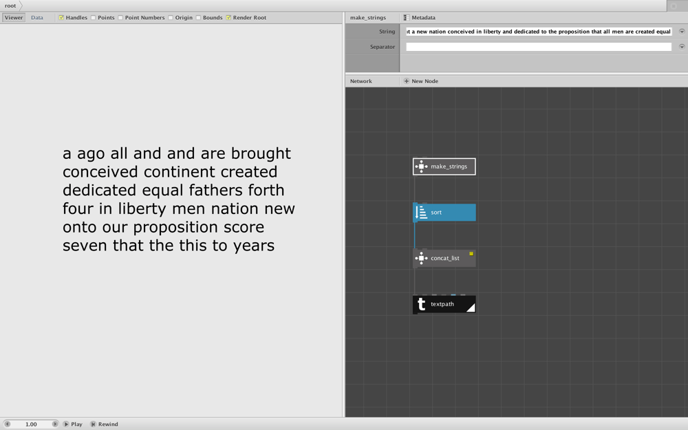Click the Metadata icon
The height and width of the screenshot is (430, 688).
[407, 18]
